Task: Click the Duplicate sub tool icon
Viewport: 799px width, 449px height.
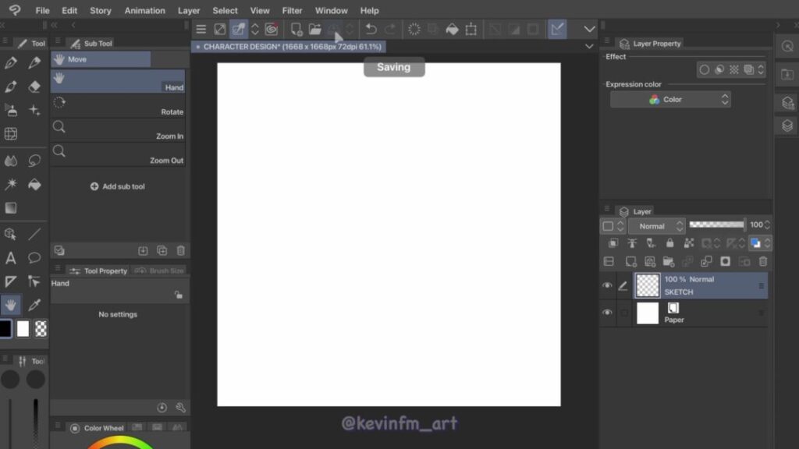Action: [162, 250]
